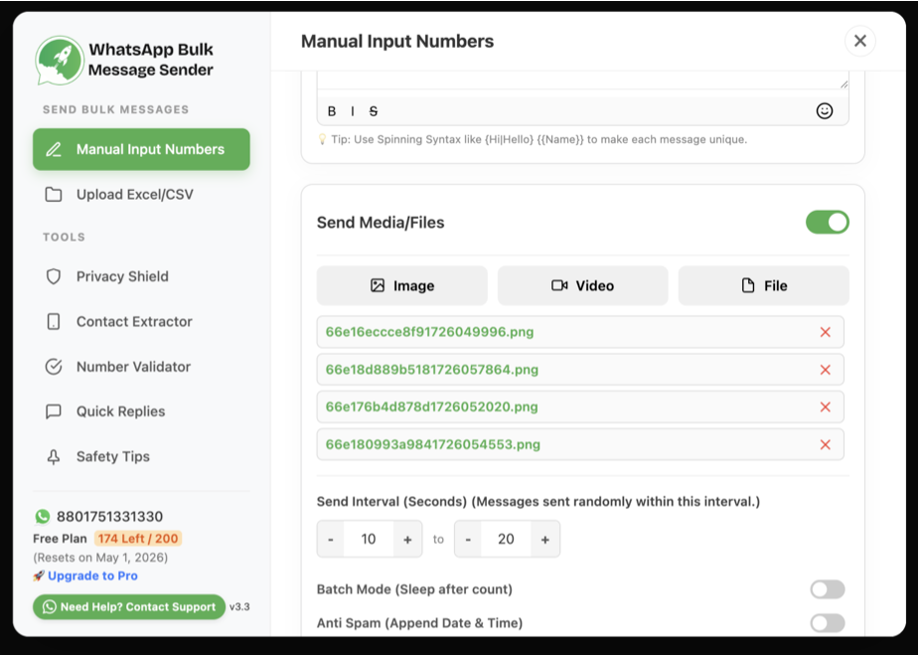919x655 pixels.
Task: Click file name 66e16eccce8f91726049996.png
Action: tap(429, 332)
